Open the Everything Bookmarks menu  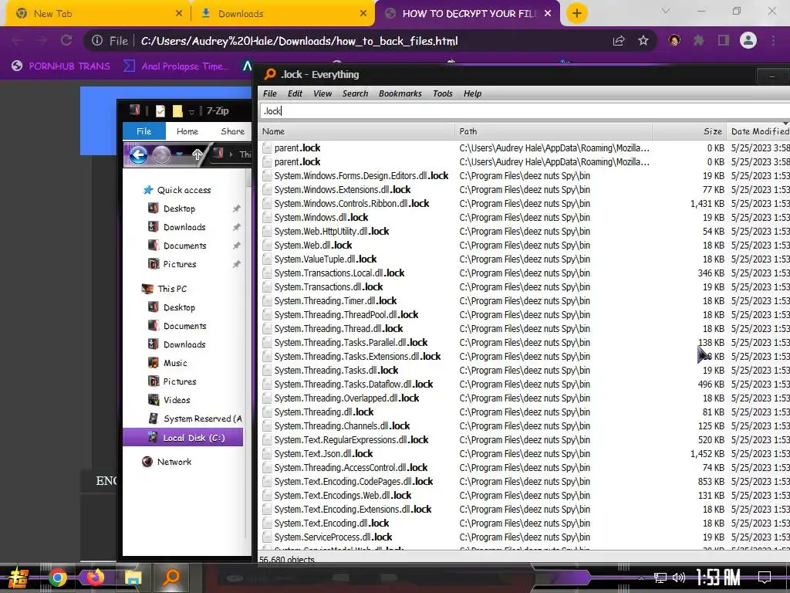pos(400,93)
